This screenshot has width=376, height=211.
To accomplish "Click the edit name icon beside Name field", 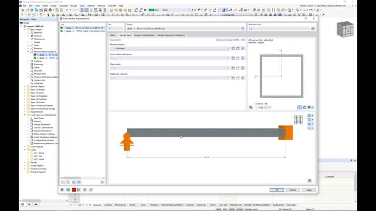I will pos(243,29).
